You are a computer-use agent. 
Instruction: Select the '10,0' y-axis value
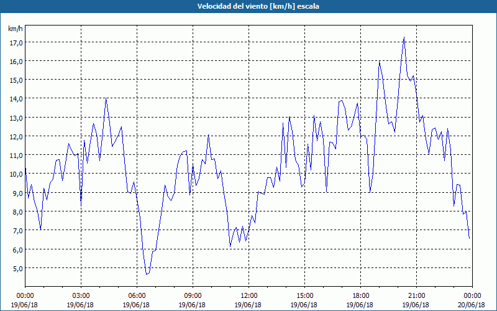(16, 174)
